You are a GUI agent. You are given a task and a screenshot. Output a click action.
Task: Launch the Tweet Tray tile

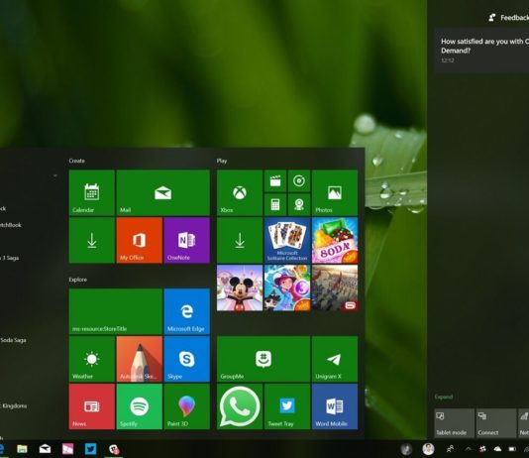click(287, 406)
